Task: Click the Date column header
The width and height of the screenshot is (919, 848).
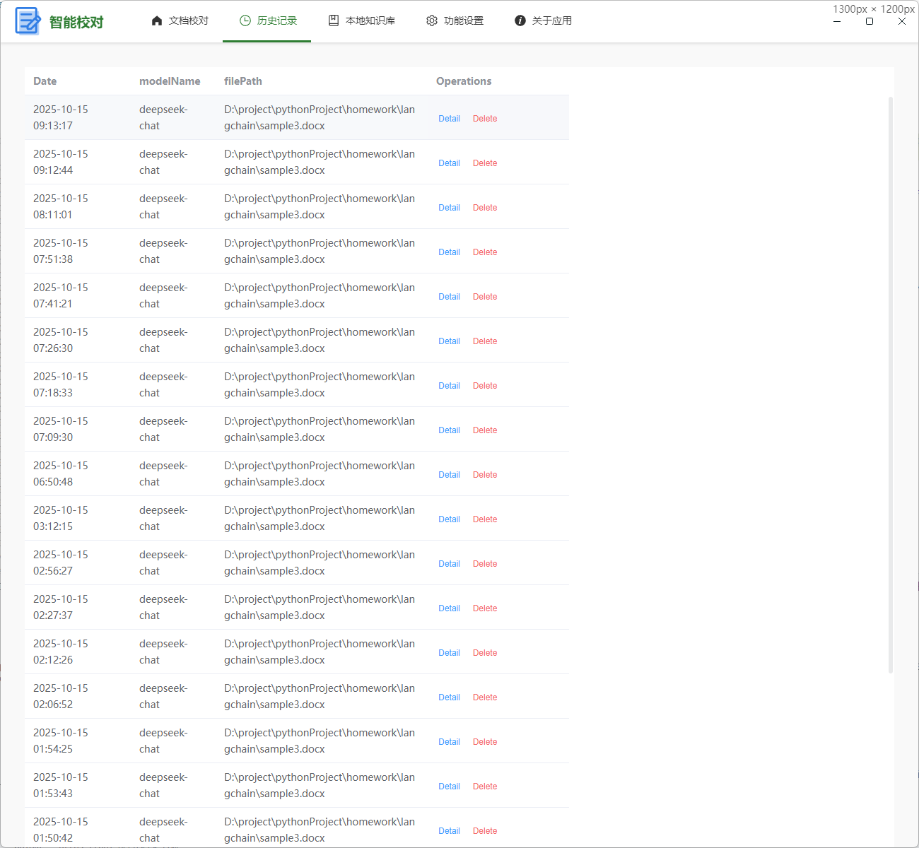Action: (x=45, y=81)
